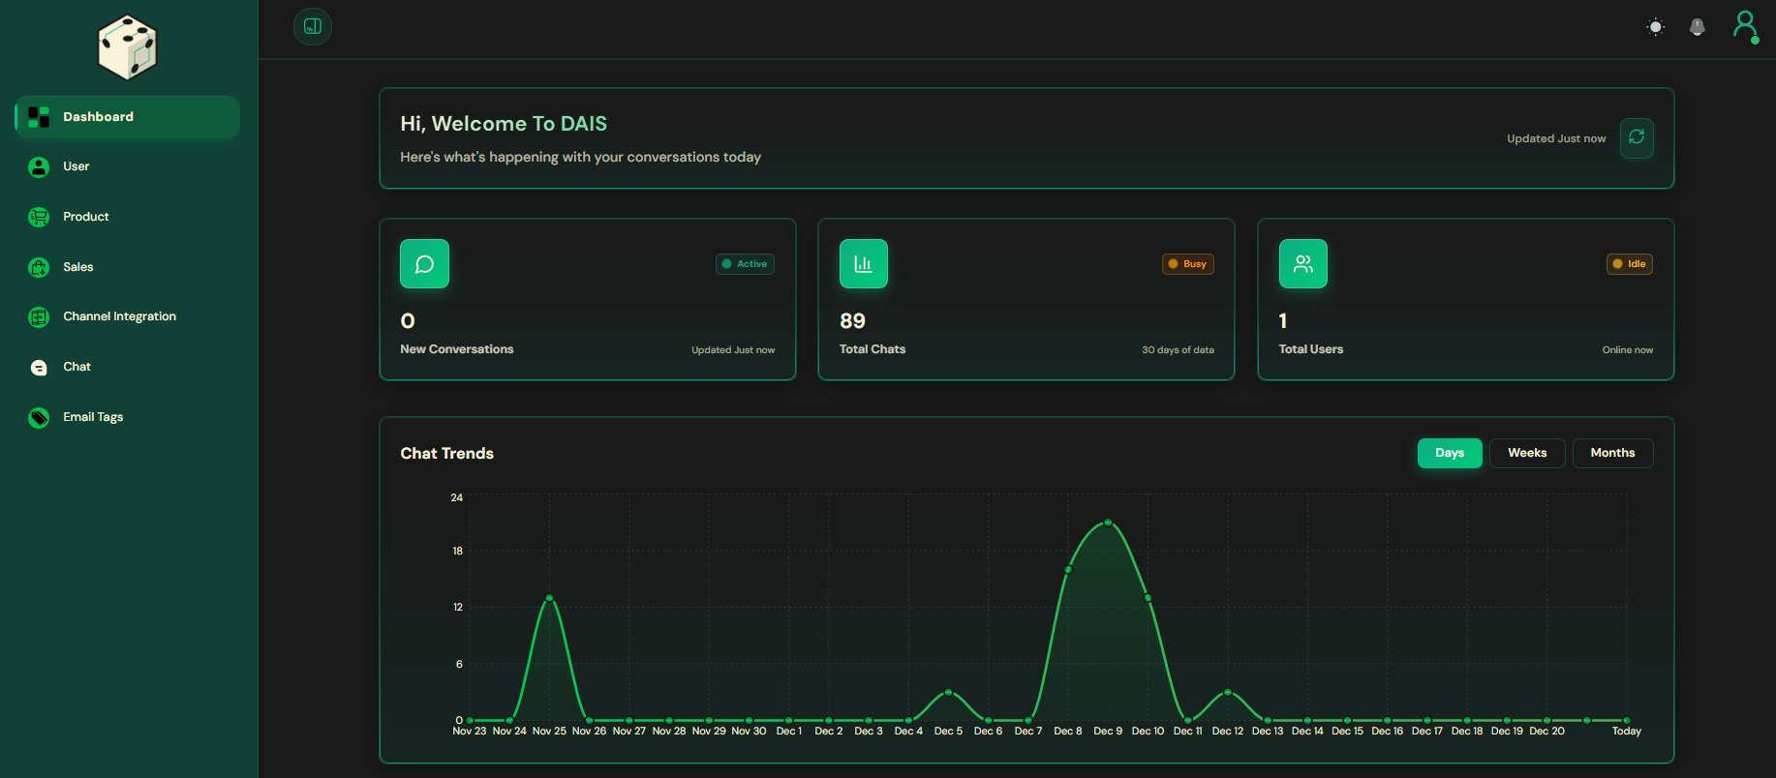Viewport: 1776px width, 778px height.
Task: Open Email Tags in sidebar
Action: [93, 417]
